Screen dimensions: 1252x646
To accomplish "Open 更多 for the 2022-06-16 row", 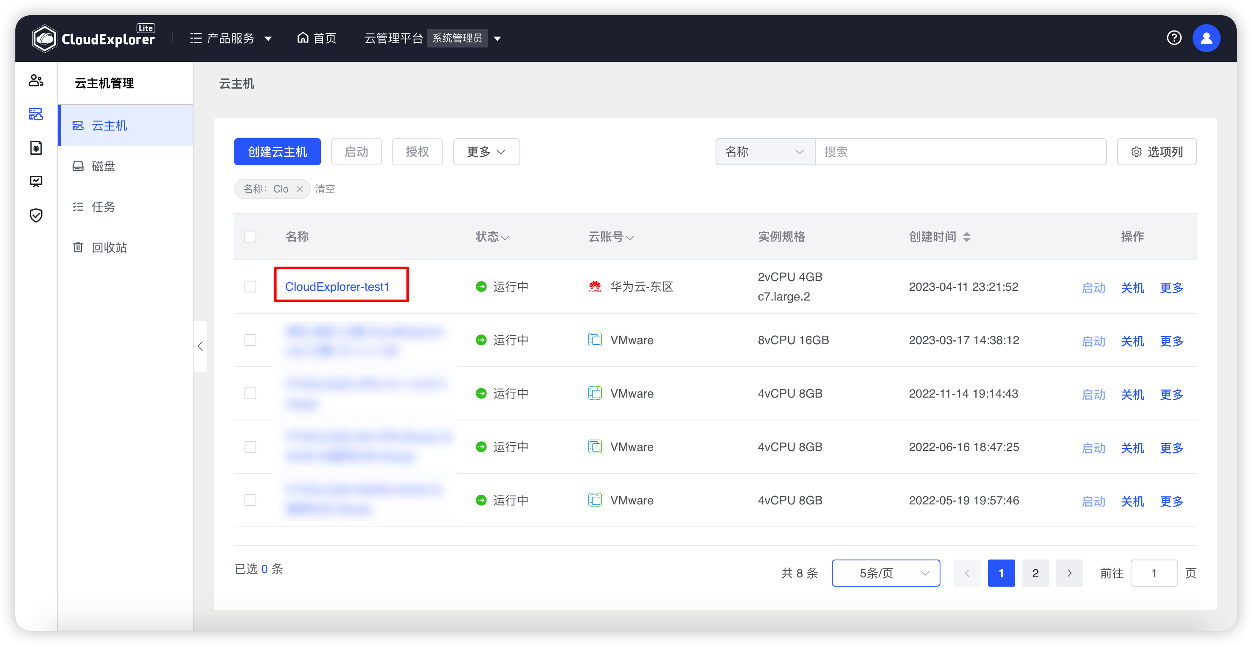I will pyautogui.click(x=1171, y=448).
